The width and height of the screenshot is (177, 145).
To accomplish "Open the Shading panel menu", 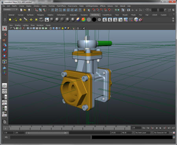I will [x=18, y=25].
